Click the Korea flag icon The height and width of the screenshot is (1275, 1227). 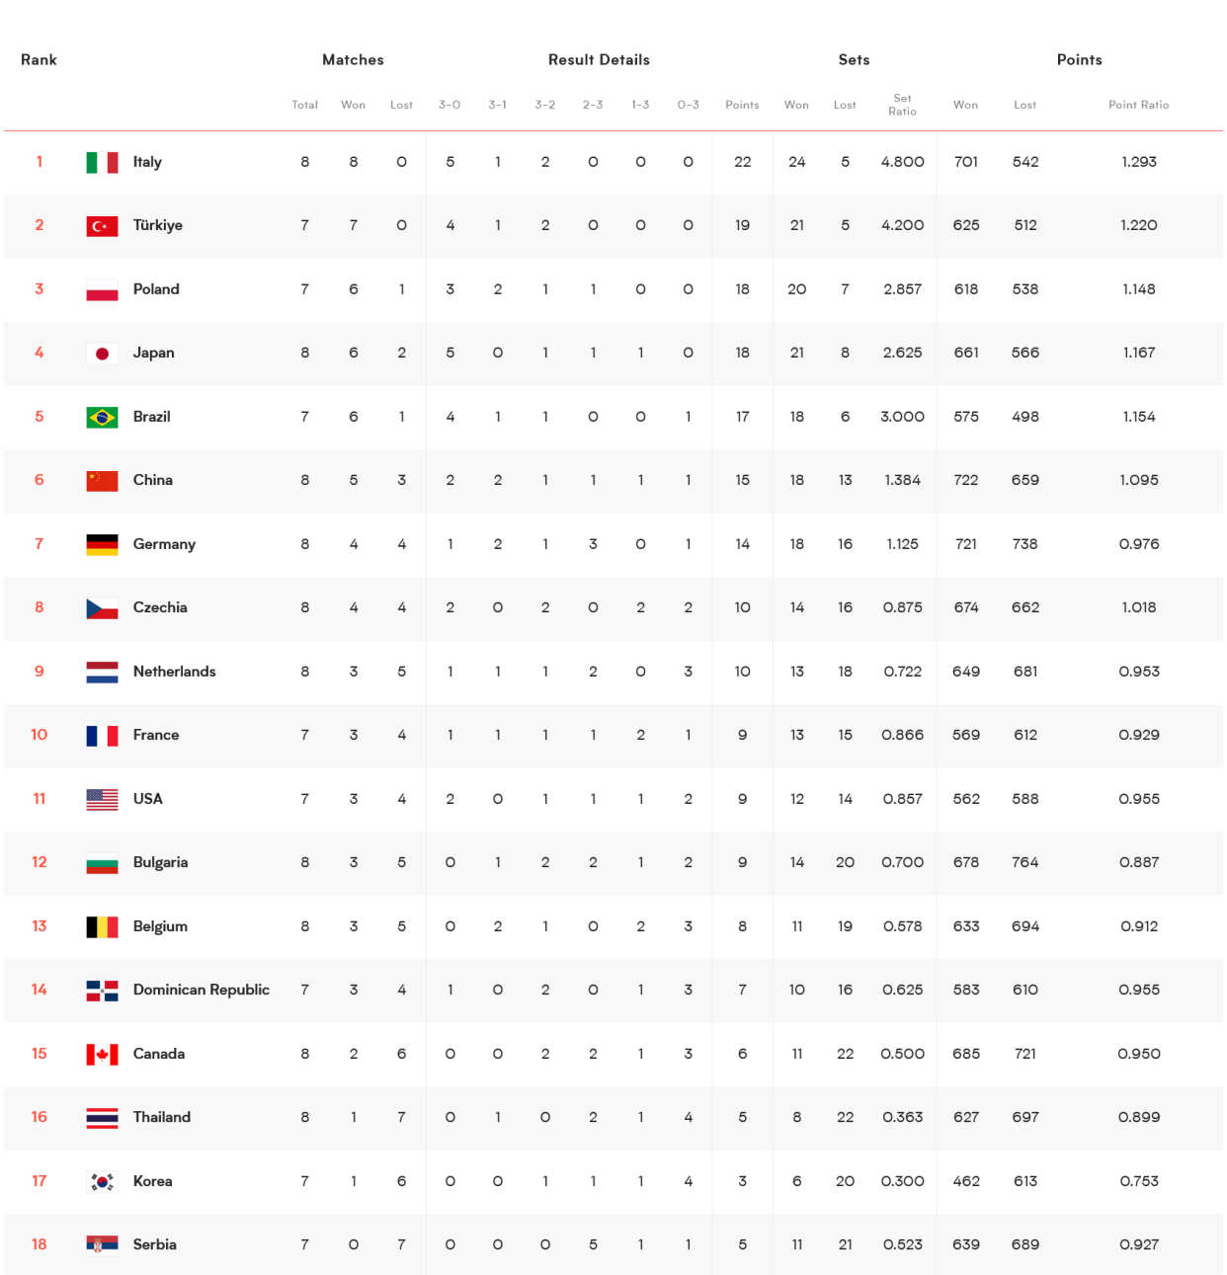102,1181
